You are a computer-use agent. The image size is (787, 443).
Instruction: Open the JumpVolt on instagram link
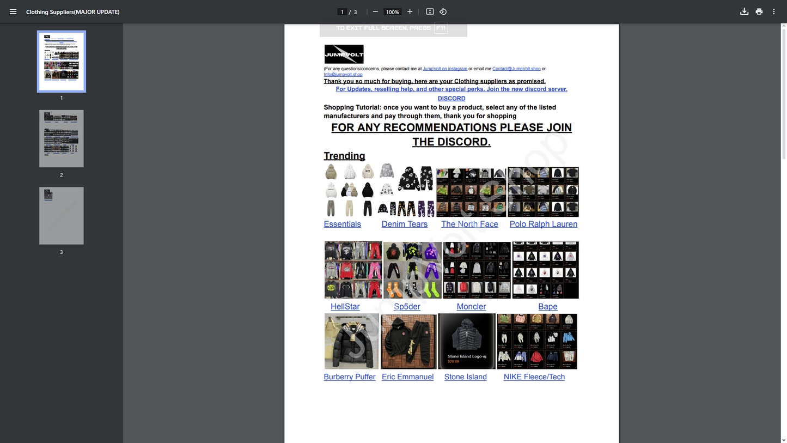coord(445,69)
